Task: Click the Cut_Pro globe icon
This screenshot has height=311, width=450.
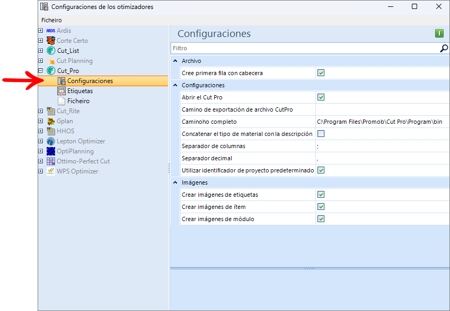Action: pyautogui.click(x=51, y=71)
